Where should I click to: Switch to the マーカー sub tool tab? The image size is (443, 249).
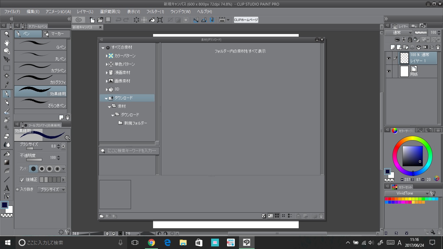click(x=57, y=34)
